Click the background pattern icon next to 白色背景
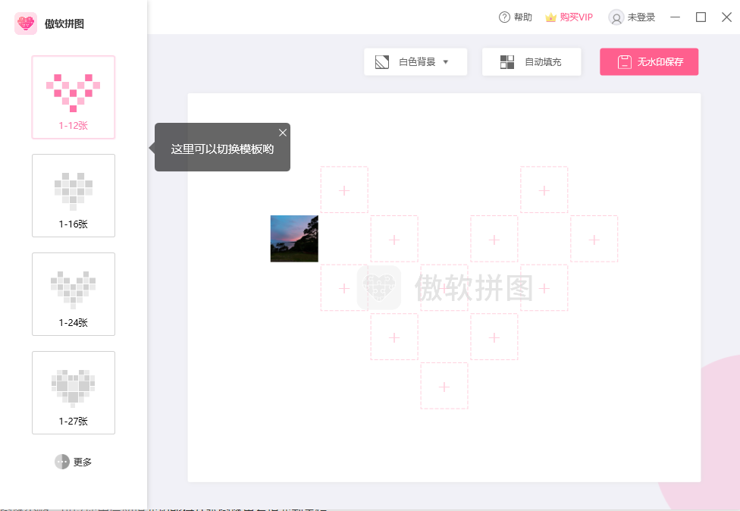Viewport: 740px width, 511px height. [x=382, y=62]
